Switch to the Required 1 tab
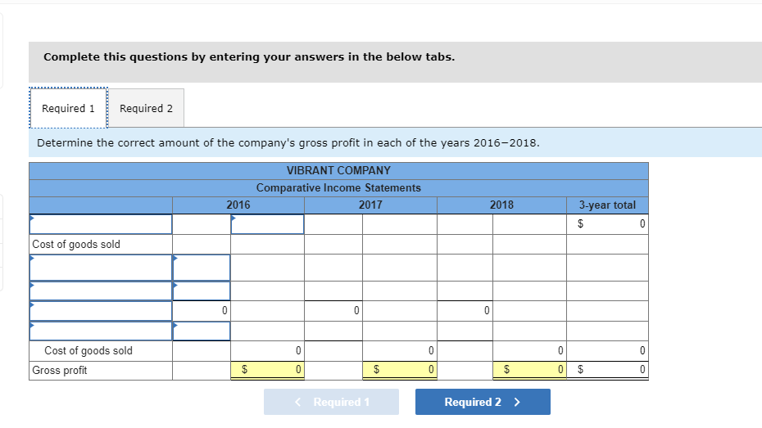The width and height of the screenshot is (762, 428). [x=69, y=108]
